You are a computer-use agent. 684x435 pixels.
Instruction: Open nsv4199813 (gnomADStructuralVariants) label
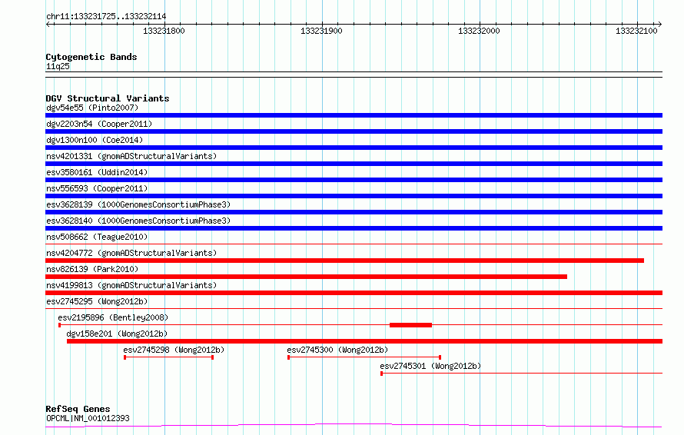(x=131, y=285)
